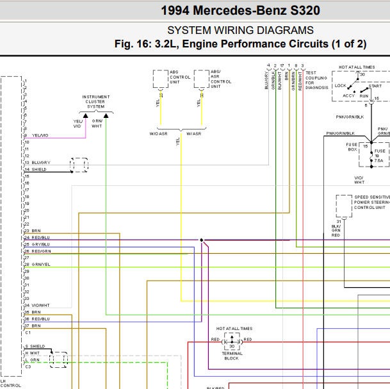Select the "FUSE BOX" label
This screenshot has height=389, width=390.
point(352,147)
